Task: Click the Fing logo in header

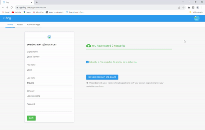Action: point(7,18)
